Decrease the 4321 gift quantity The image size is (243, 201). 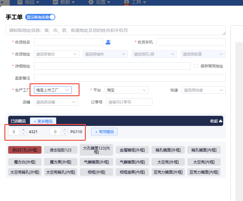[x=23, y=133]
